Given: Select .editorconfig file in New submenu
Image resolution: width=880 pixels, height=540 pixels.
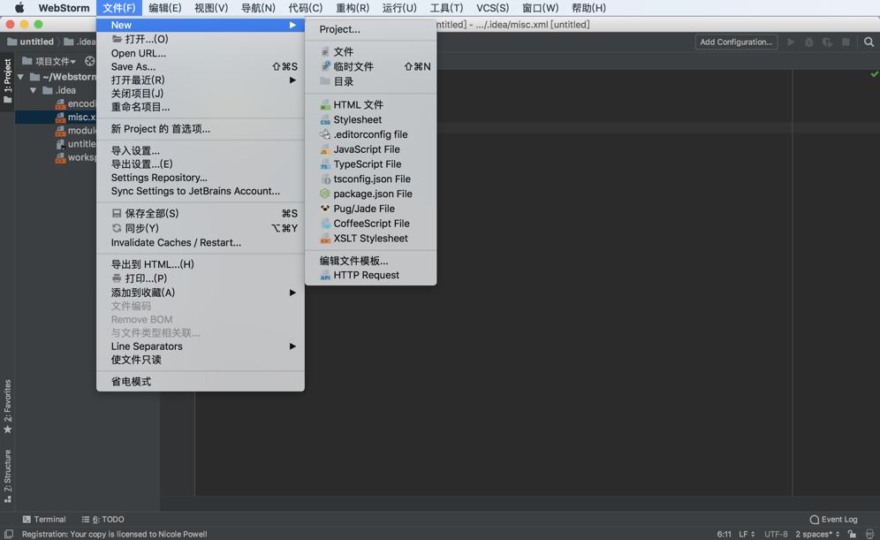Looking at the screenshot, I should tap(370, 134).
